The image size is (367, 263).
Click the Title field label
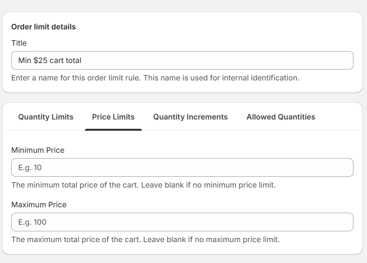tap(19, 43)
